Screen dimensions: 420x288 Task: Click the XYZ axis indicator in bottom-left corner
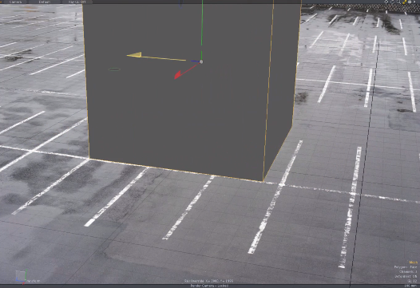[x=22, y=277]
